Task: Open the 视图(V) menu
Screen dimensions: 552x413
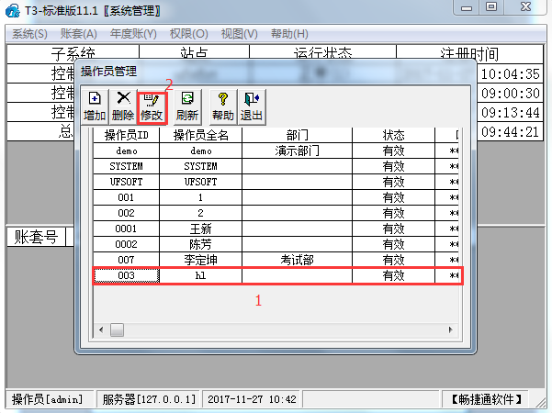Action: (x=239, y=34)
